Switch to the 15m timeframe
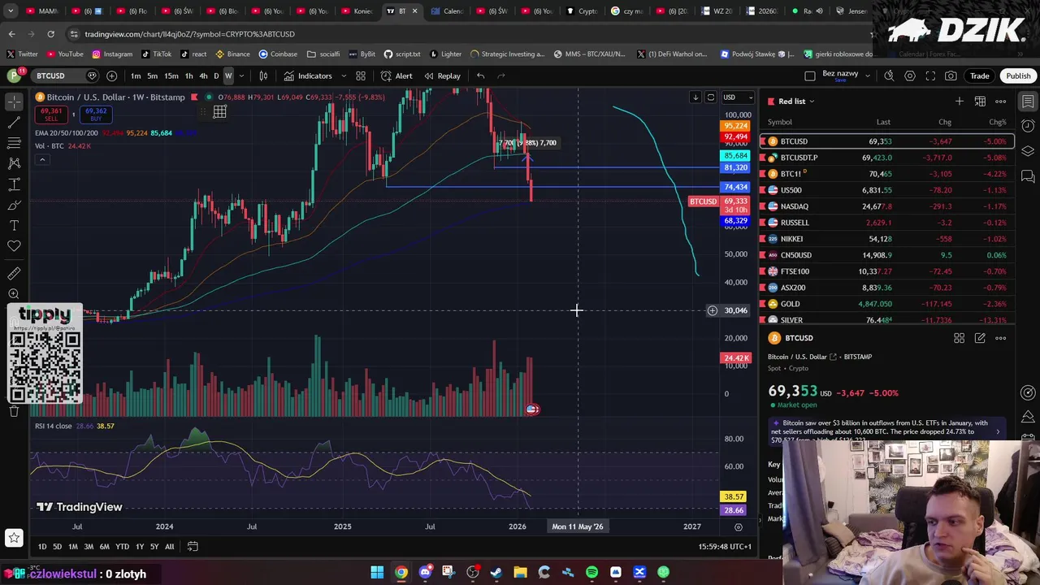Viewport: 1040px width, 585px height. tap(171, 76)
